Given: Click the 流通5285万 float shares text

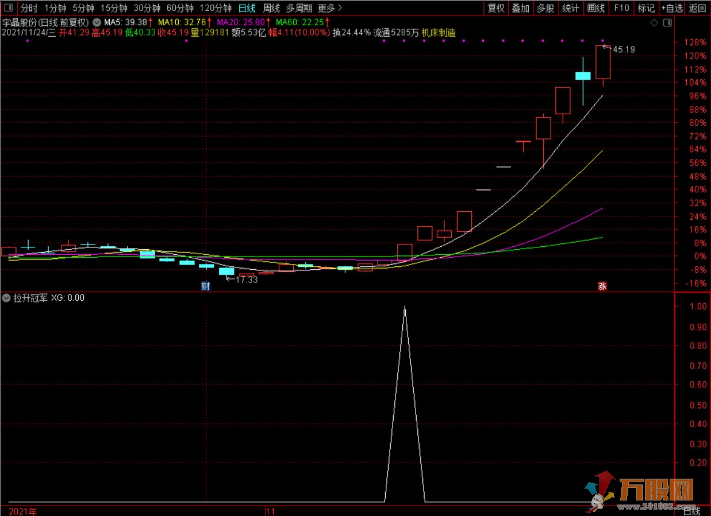Looking at the screenshot, I should point(395,33).
